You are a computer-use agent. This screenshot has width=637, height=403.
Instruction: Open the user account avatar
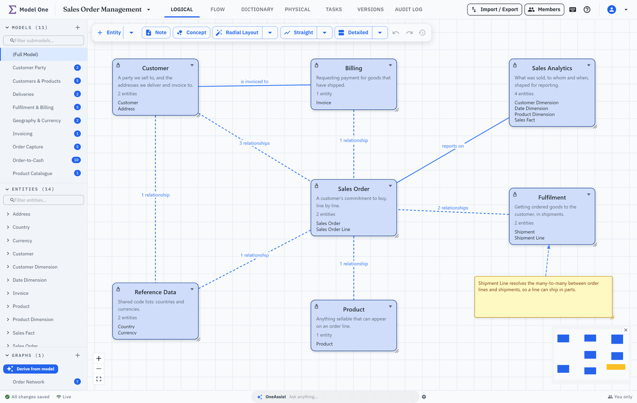click(612, 10)
